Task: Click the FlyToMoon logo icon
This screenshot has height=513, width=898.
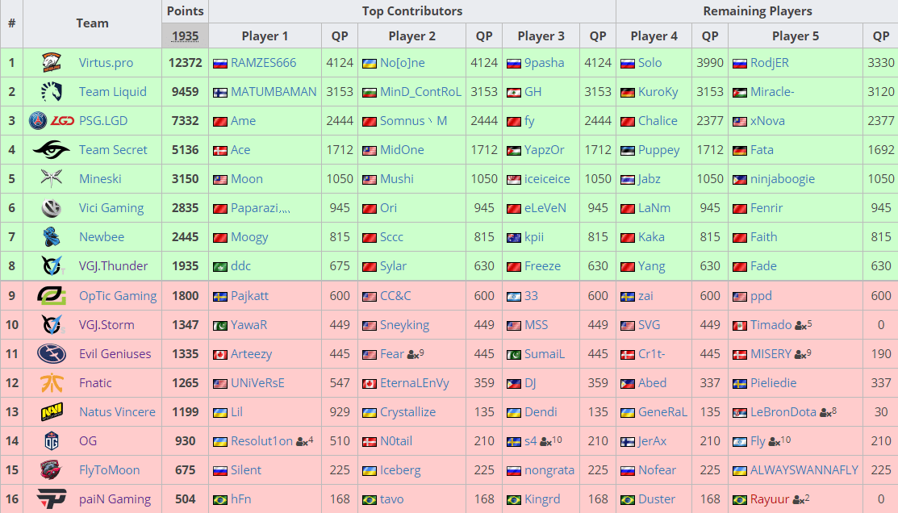Action: click(x=52, y=470)
